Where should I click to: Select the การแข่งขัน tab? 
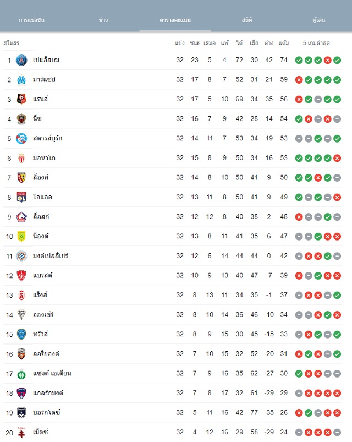click(x=31, y=20)
